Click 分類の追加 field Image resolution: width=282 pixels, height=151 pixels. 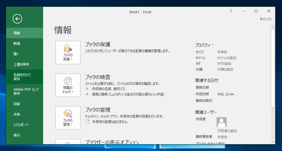pyautogui.click(x=225, y=69)
